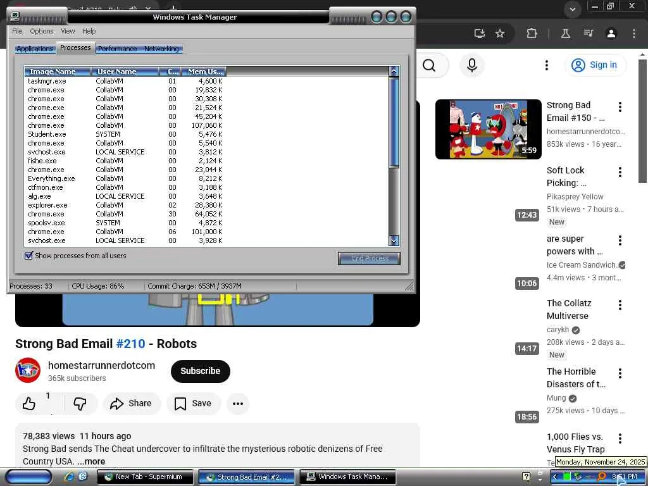Click the Chrome labs flask icon

click(565, 34)
